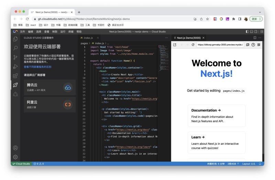Open the Learn card in preview
Screen dimensions: 275x180
coord(217,142)
